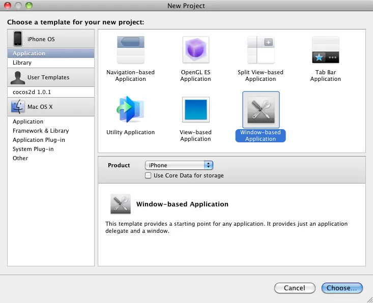Select cocos2d 1.0.1 user template

pos(51,92)
